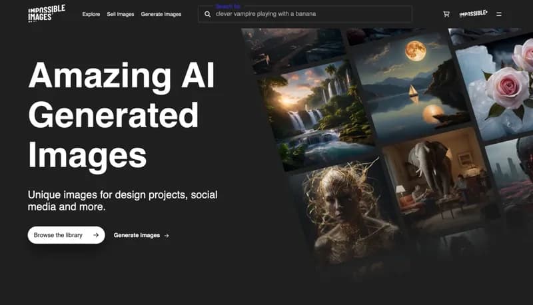Click the Impossible Images logo
Screen dimensions: 533x305
point(46,13)
